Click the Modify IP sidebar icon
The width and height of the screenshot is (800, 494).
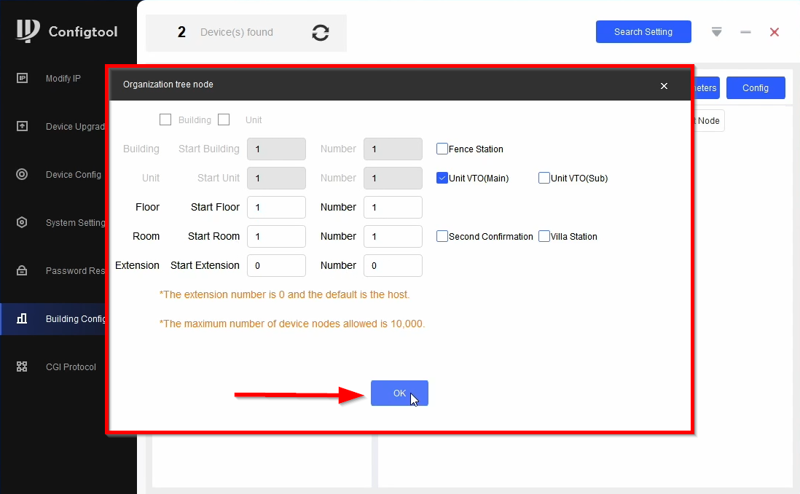point(22,78)
